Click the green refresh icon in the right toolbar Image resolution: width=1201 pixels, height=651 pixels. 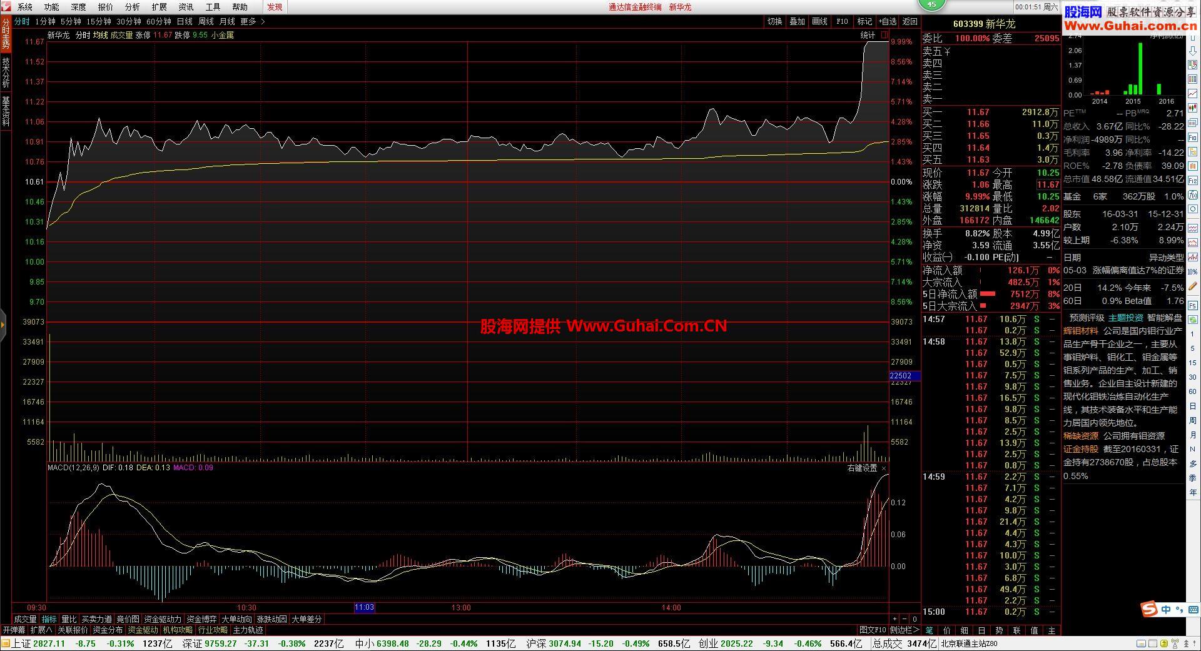(1193, 319)
